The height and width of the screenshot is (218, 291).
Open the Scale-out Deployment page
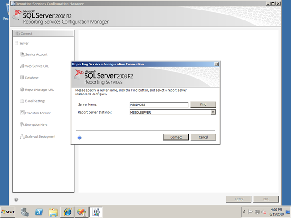coord(40,136)
